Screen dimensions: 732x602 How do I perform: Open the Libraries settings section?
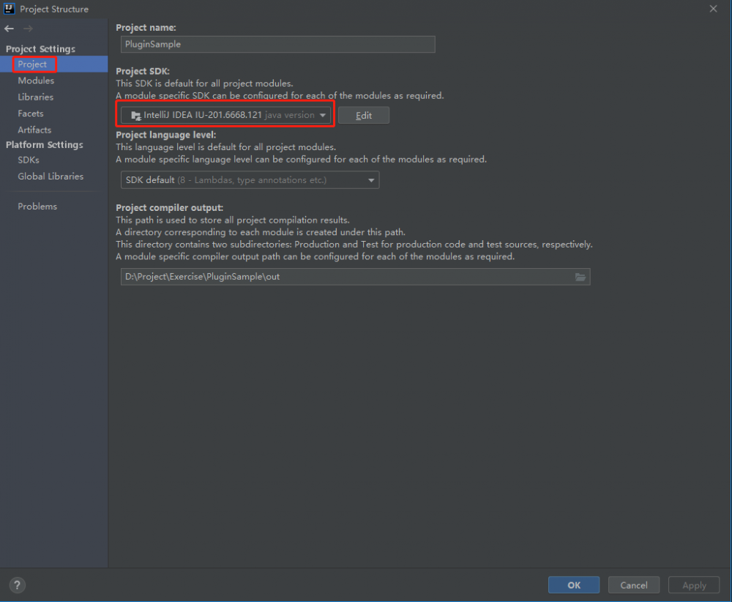click(x=35, y=97)
